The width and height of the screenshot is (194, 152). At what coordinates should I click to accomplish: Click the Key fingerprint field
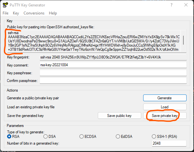[113, 57]
